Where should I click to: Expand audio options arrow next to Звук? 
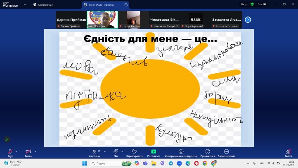17,151
